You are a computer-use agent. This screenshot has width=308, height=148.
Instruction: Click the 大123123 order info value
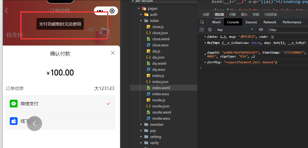pos(104,89)
